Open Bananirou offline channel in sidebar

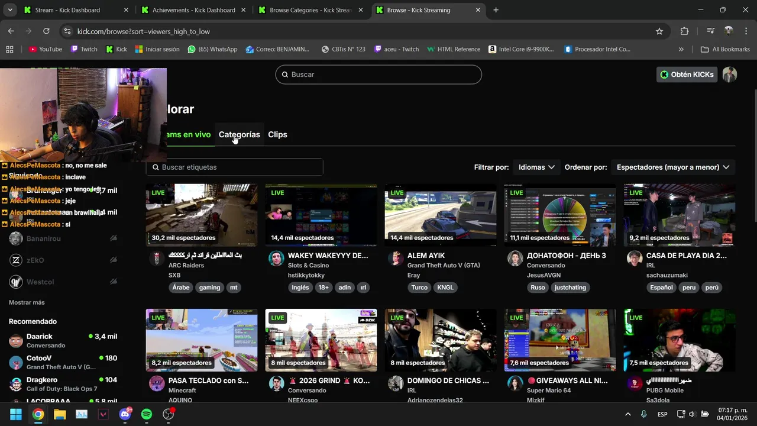click(63, 238)
